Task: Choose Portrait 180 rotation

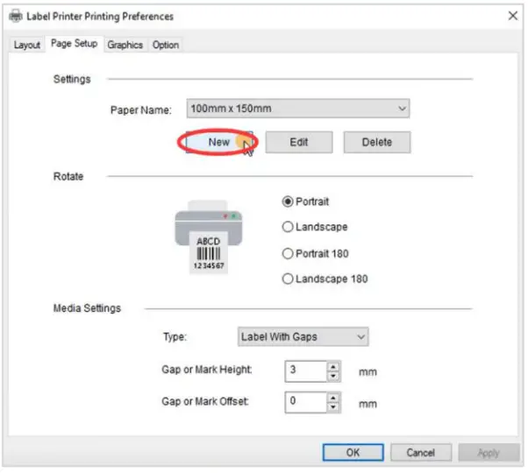Action: [288, 253]
